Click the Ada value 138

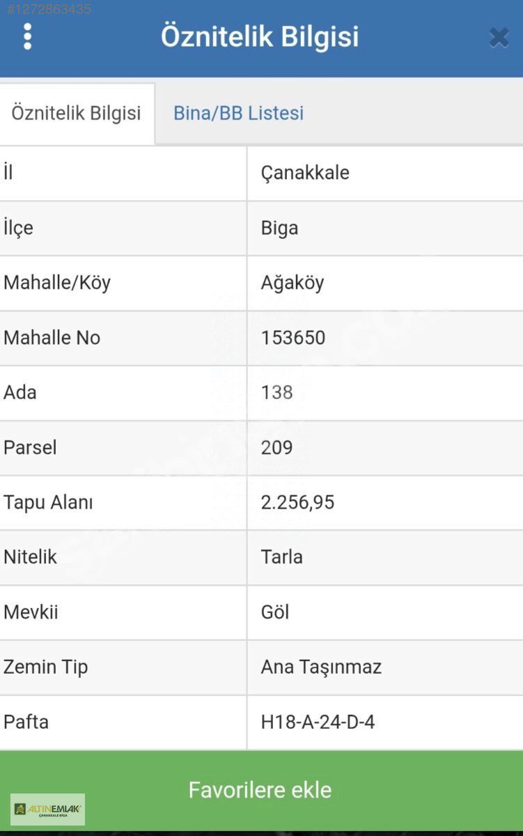pyautogui.click(x=276, y=392)
